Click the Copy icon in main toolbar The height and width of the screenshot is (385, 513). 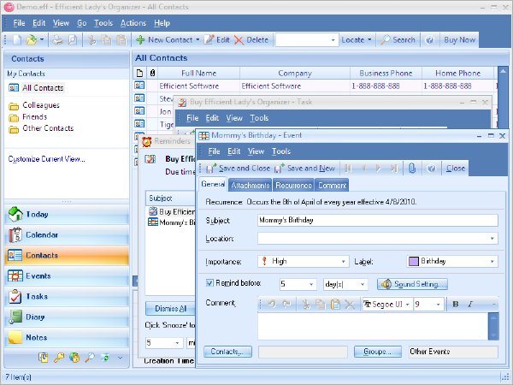pos(106,40)
